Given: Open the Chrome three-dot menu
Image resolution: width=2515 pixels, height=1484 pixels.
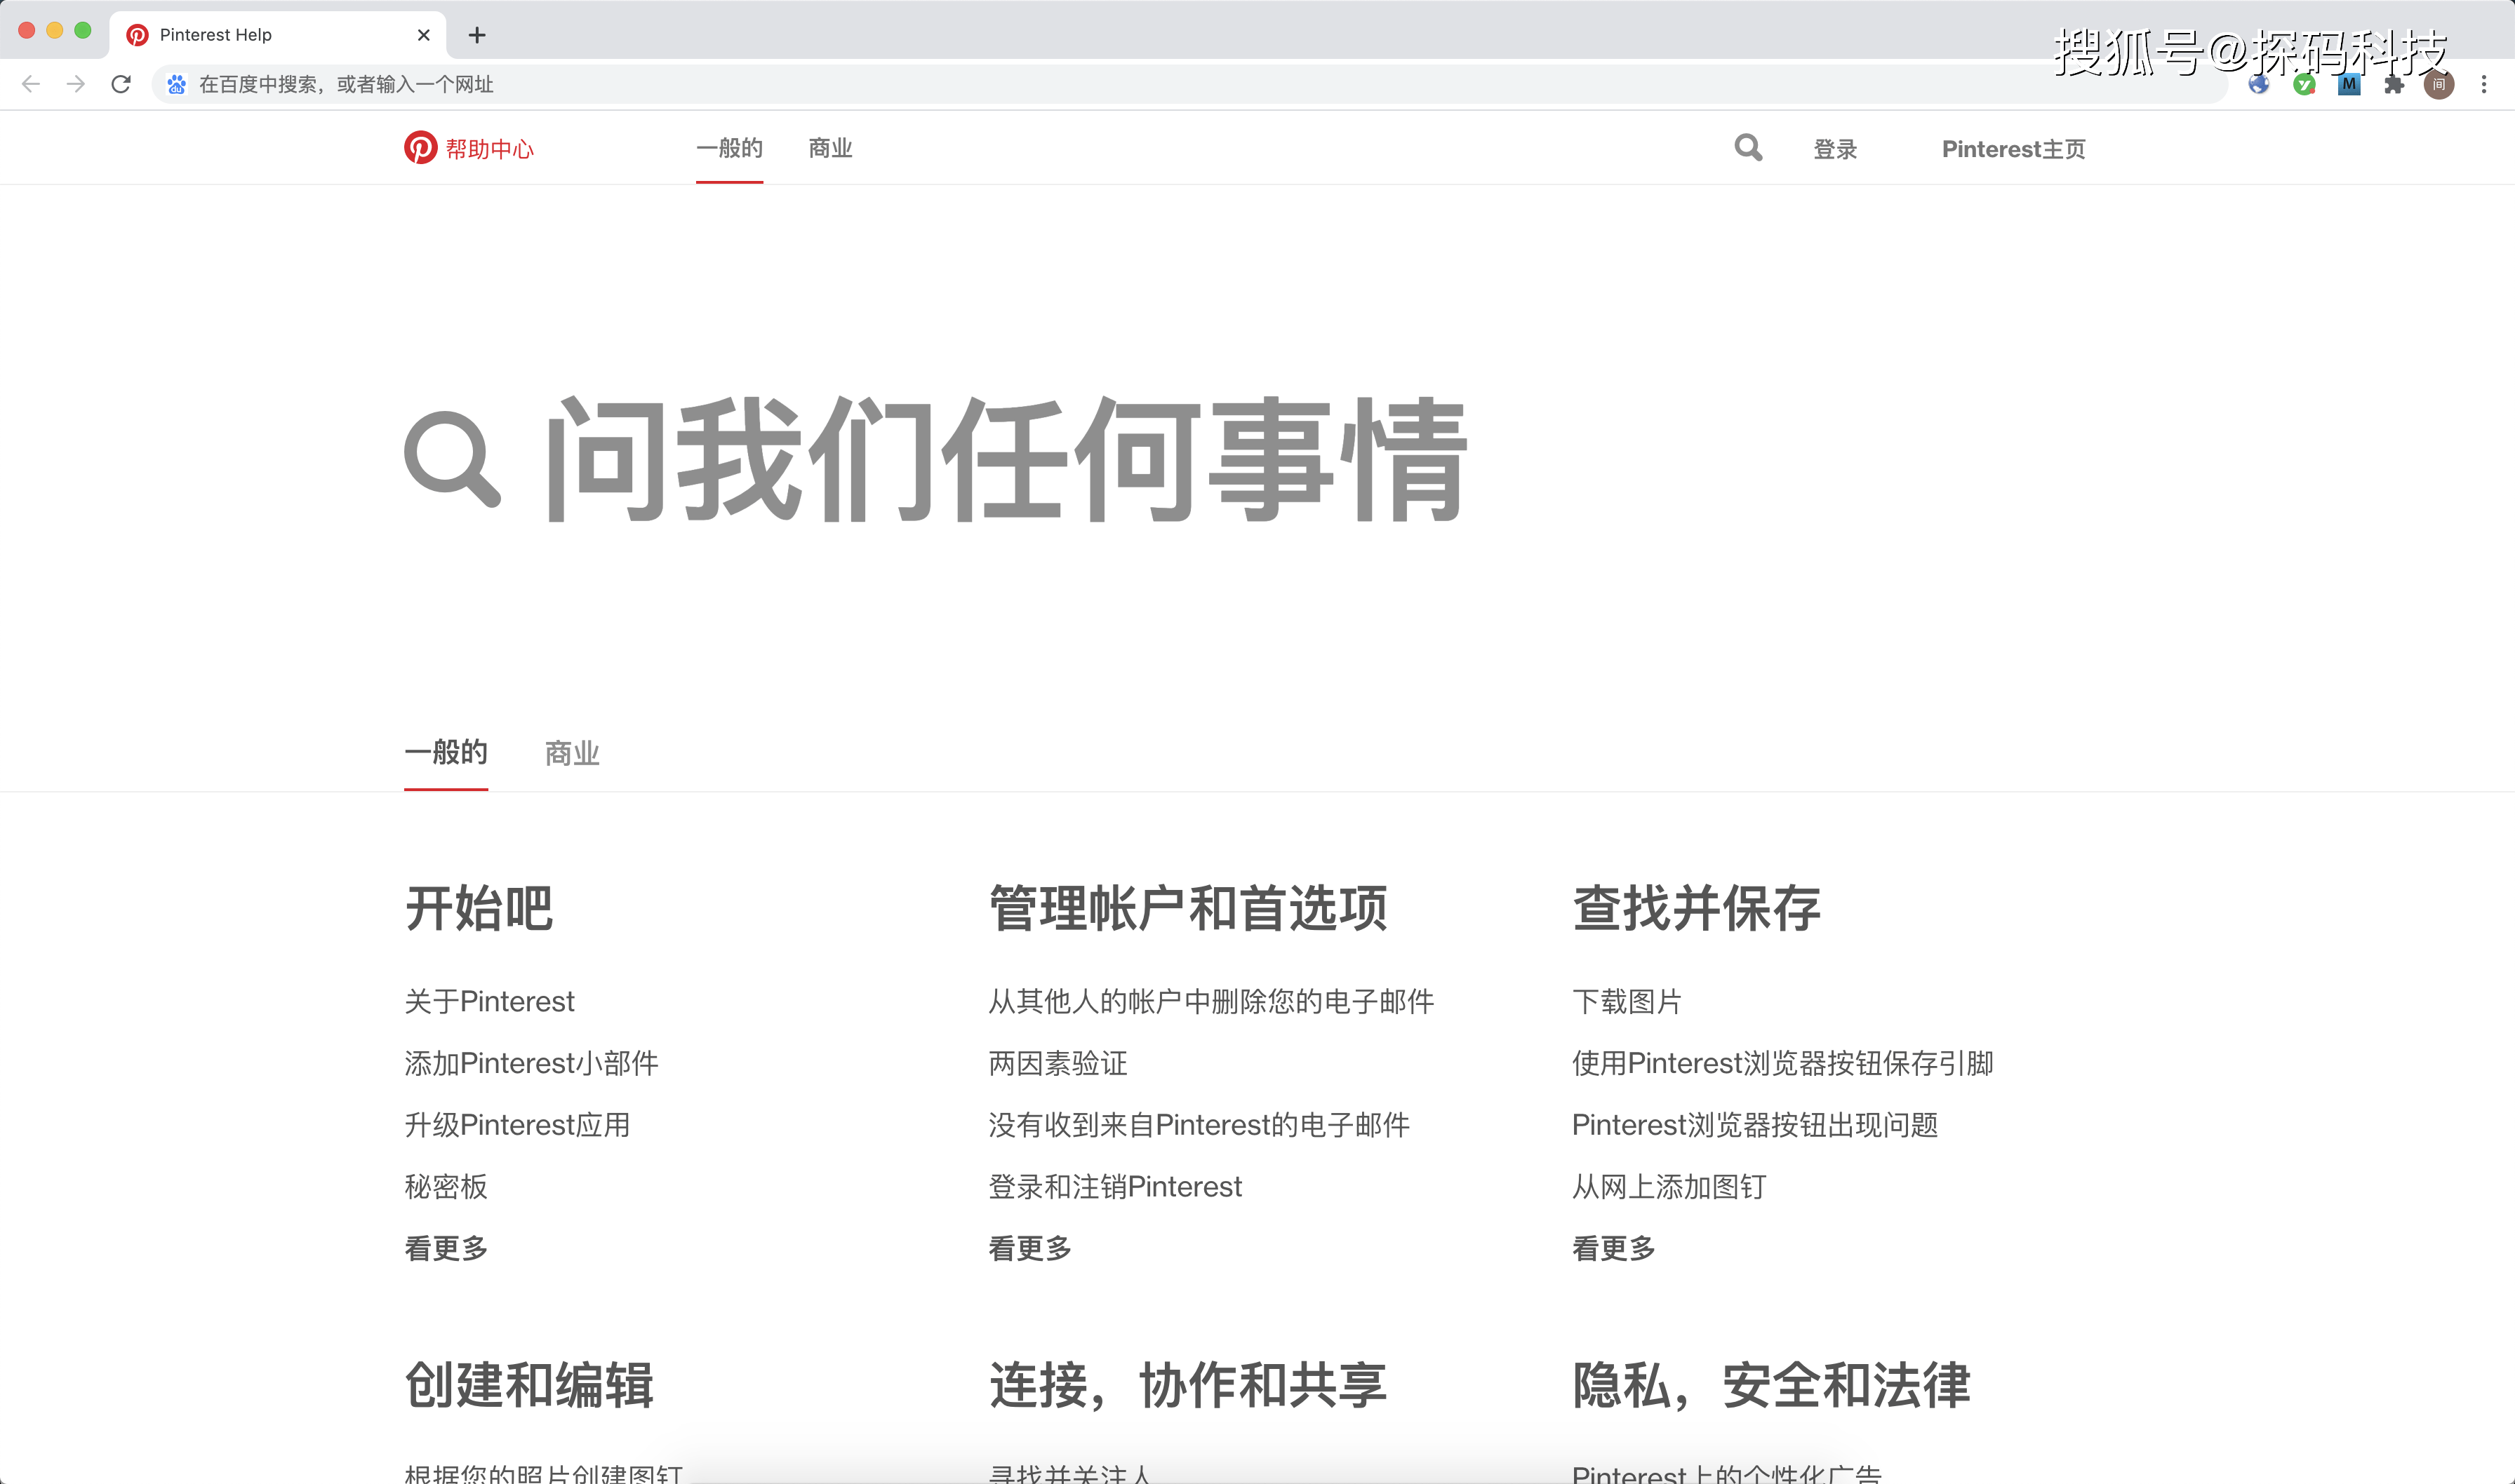Looking at the screenshot, I should [2484, 84].
